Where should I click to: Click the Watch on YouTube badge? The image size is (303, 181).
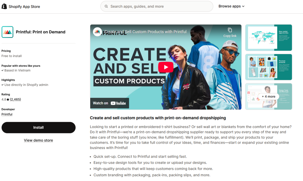pyautogui.click(x=109, y=103)
